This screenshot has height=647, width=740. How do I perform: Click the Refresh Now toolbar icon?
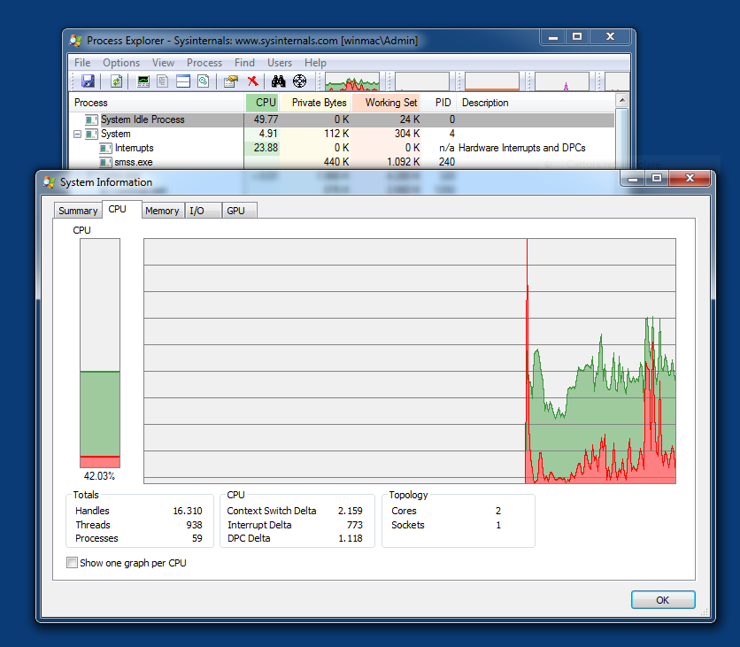coord(116,81)
